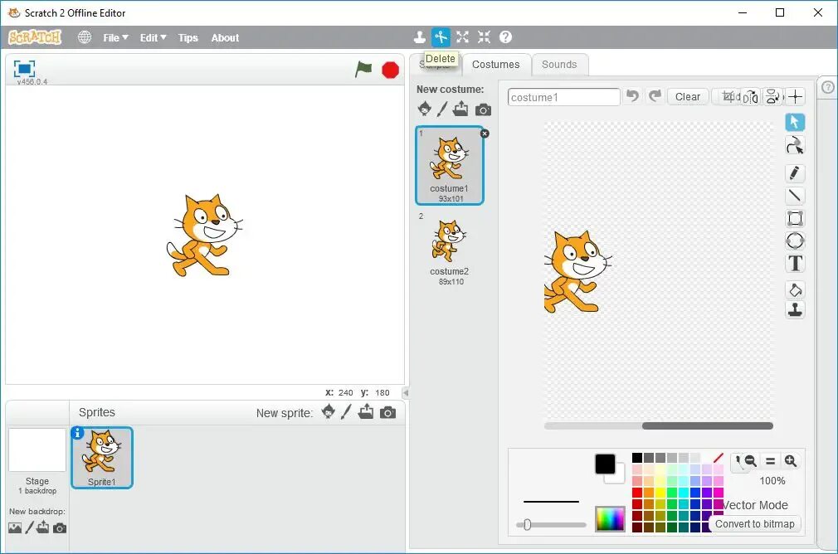Paint a new sprite
Image resolution: width=838 pixels, height=554 pixels.
[x=346, y=412]
